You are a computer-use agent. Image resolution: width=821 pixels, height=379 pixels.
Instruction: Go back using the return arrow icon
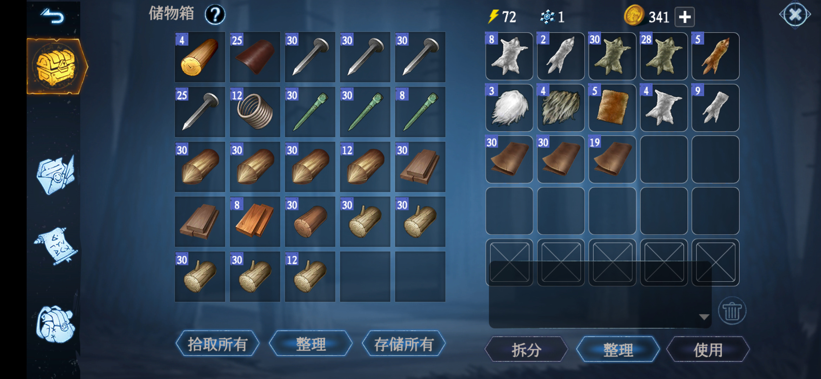[53, 16]
